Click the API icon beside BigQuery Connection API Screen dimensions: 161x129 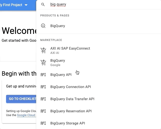(x=43, y=87)
